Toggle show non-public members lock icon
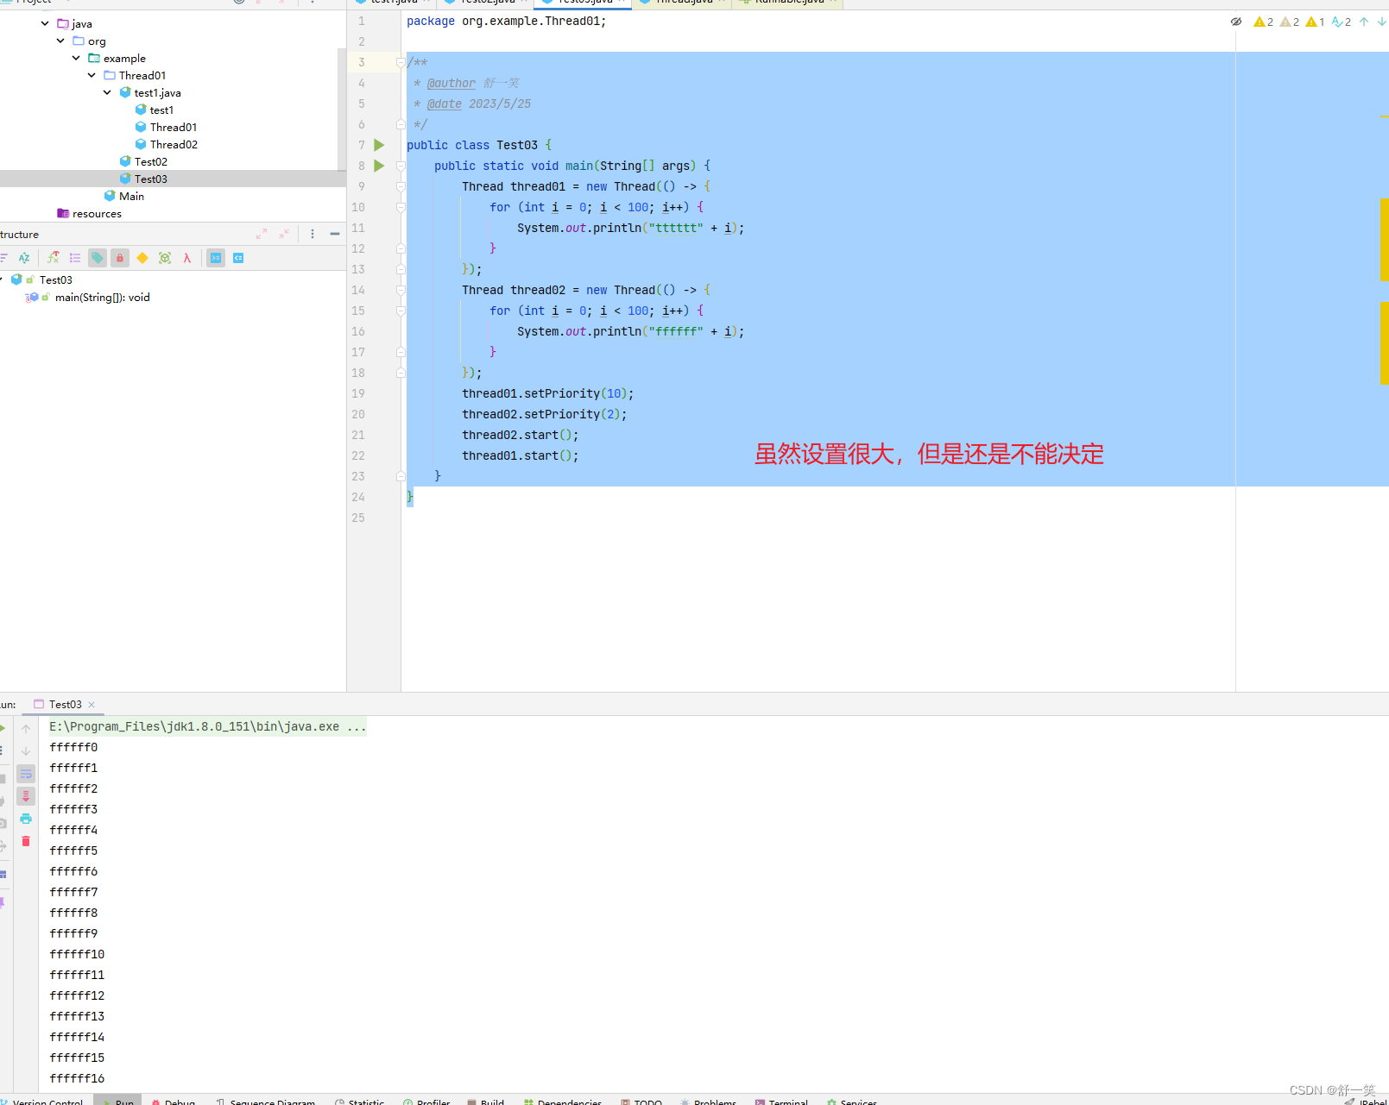This screenshot has width=1389, height=1105. pos(120,258)
